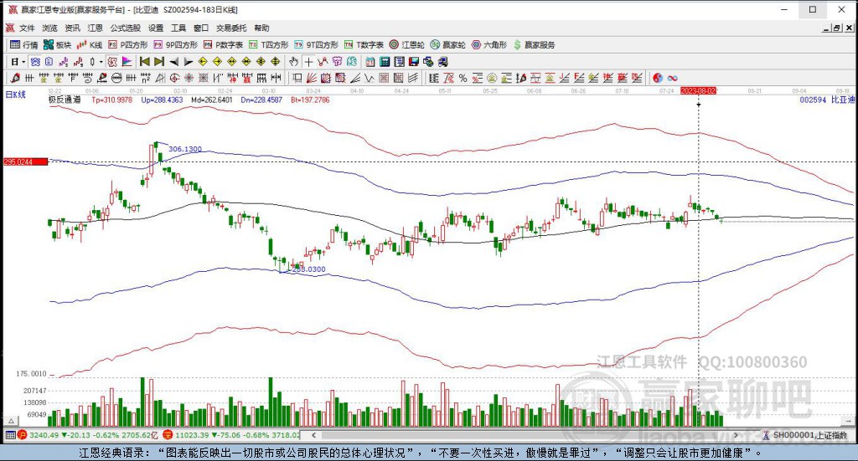Click the yin-yang symbol icon
The width and height of the screenshot is (858, 461).
(x=658, y=78)
